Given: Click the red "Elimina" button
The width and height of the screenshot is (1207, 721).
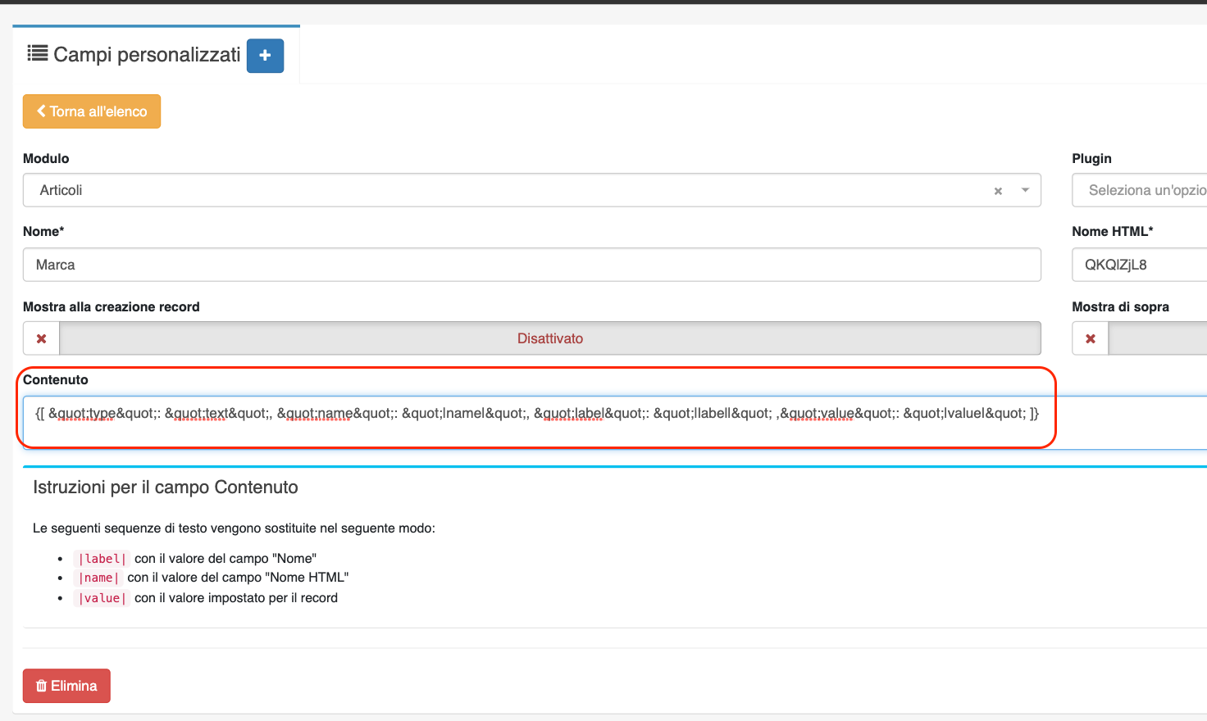Looking at the screenshot, I should [x=66, y=686].
